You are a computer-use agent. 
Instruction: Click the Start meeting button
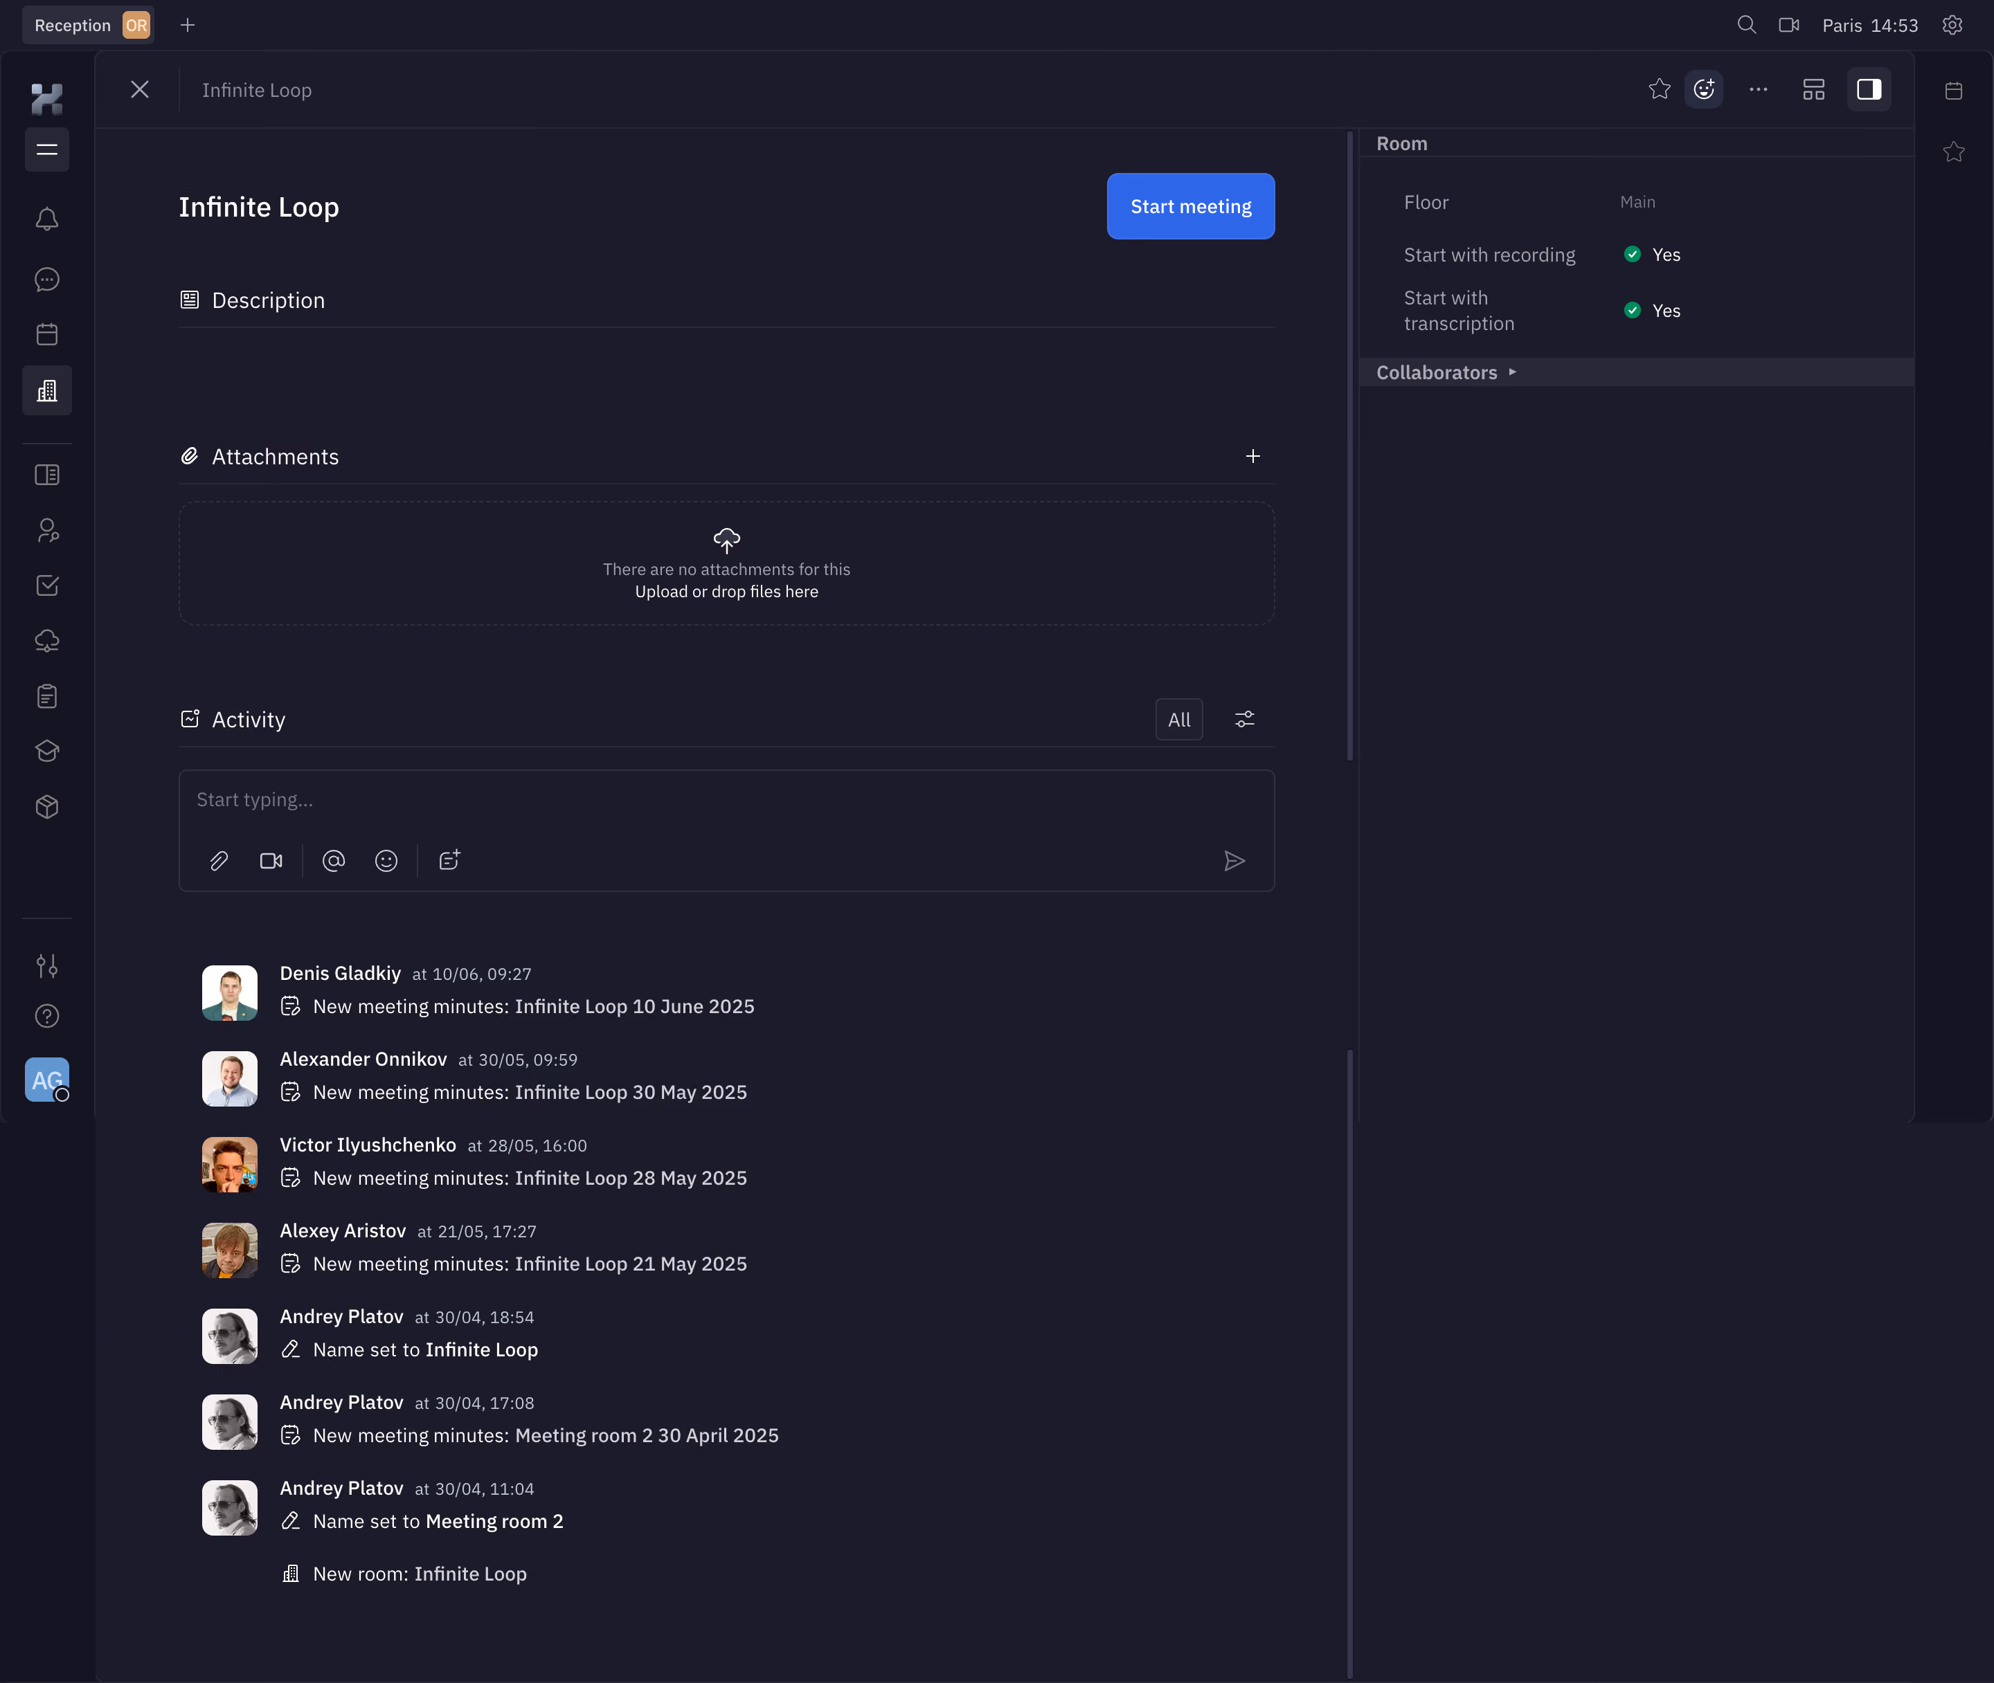pos(1190,206)
